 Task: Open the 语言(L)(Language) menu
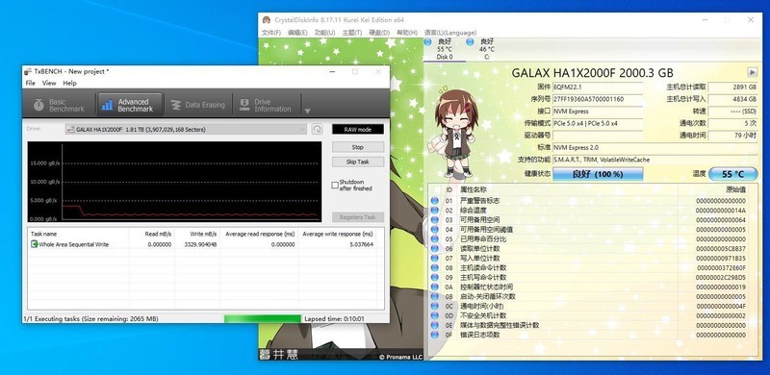pyautogui.click(x=450, y=33)
